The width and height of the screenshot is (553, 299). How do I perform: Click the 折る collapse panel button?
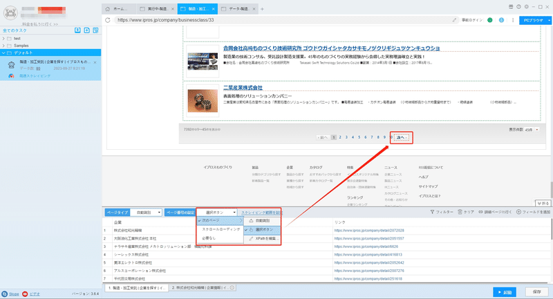click(x=543, y=203)
